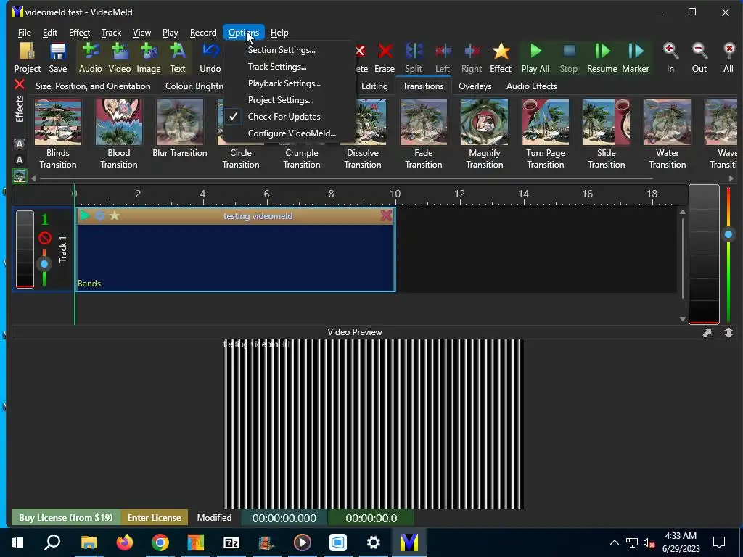Open the Track menu
Image resolution: width=743 pixels, height=557 pixels.
click(111, 33)
